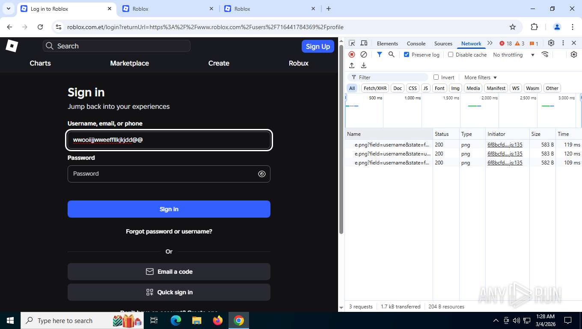Expand the More filters dropdown

(x=481, y=78)
